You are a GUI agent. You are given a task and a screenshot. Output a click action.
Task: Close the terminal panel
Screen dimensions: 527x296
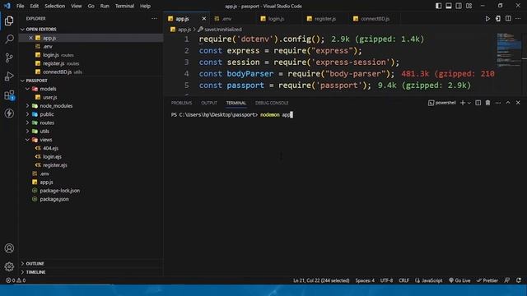[518, 103]
